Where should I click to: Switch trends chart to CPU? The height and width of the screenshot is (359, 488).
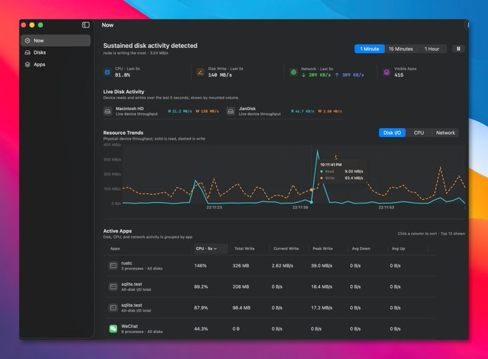click(418, 133)
